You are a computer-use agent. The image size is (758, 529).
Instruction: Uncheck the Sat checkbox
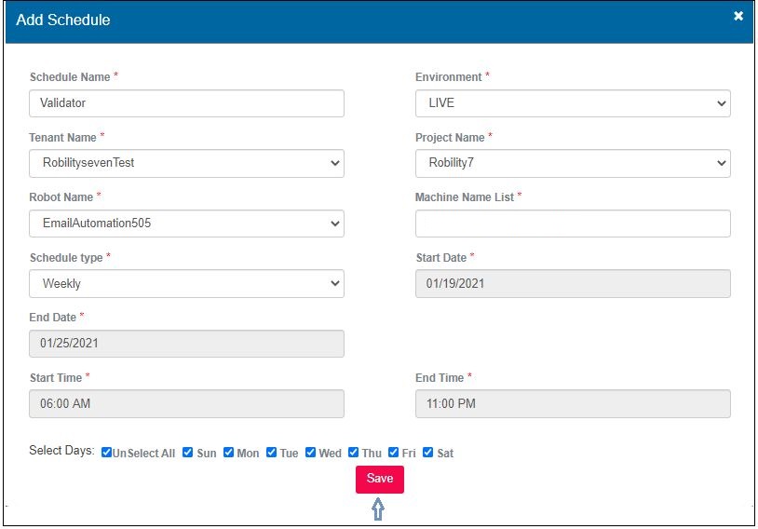428,453
